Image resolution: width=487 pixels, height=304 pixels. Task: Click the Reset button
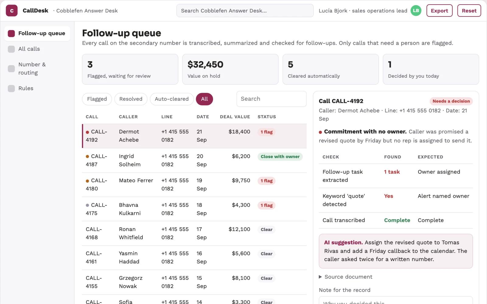(469, 11)
